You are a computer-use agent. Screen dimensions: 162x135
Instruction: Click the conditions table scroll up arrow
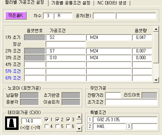point(156,29)
